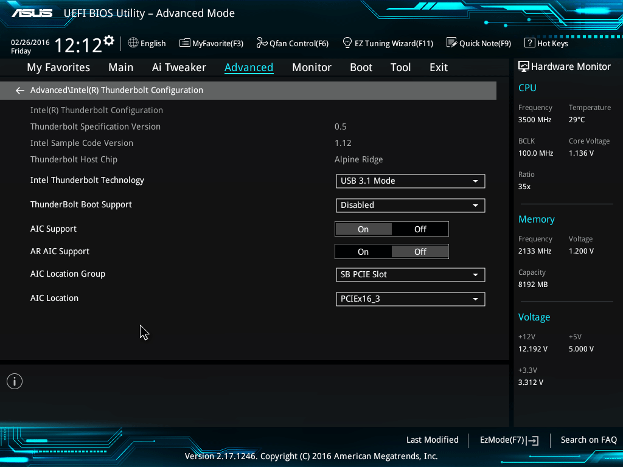Open Qfan Control fan icon
This screenshot has width=623, height=467.
(x=262, y=43)
